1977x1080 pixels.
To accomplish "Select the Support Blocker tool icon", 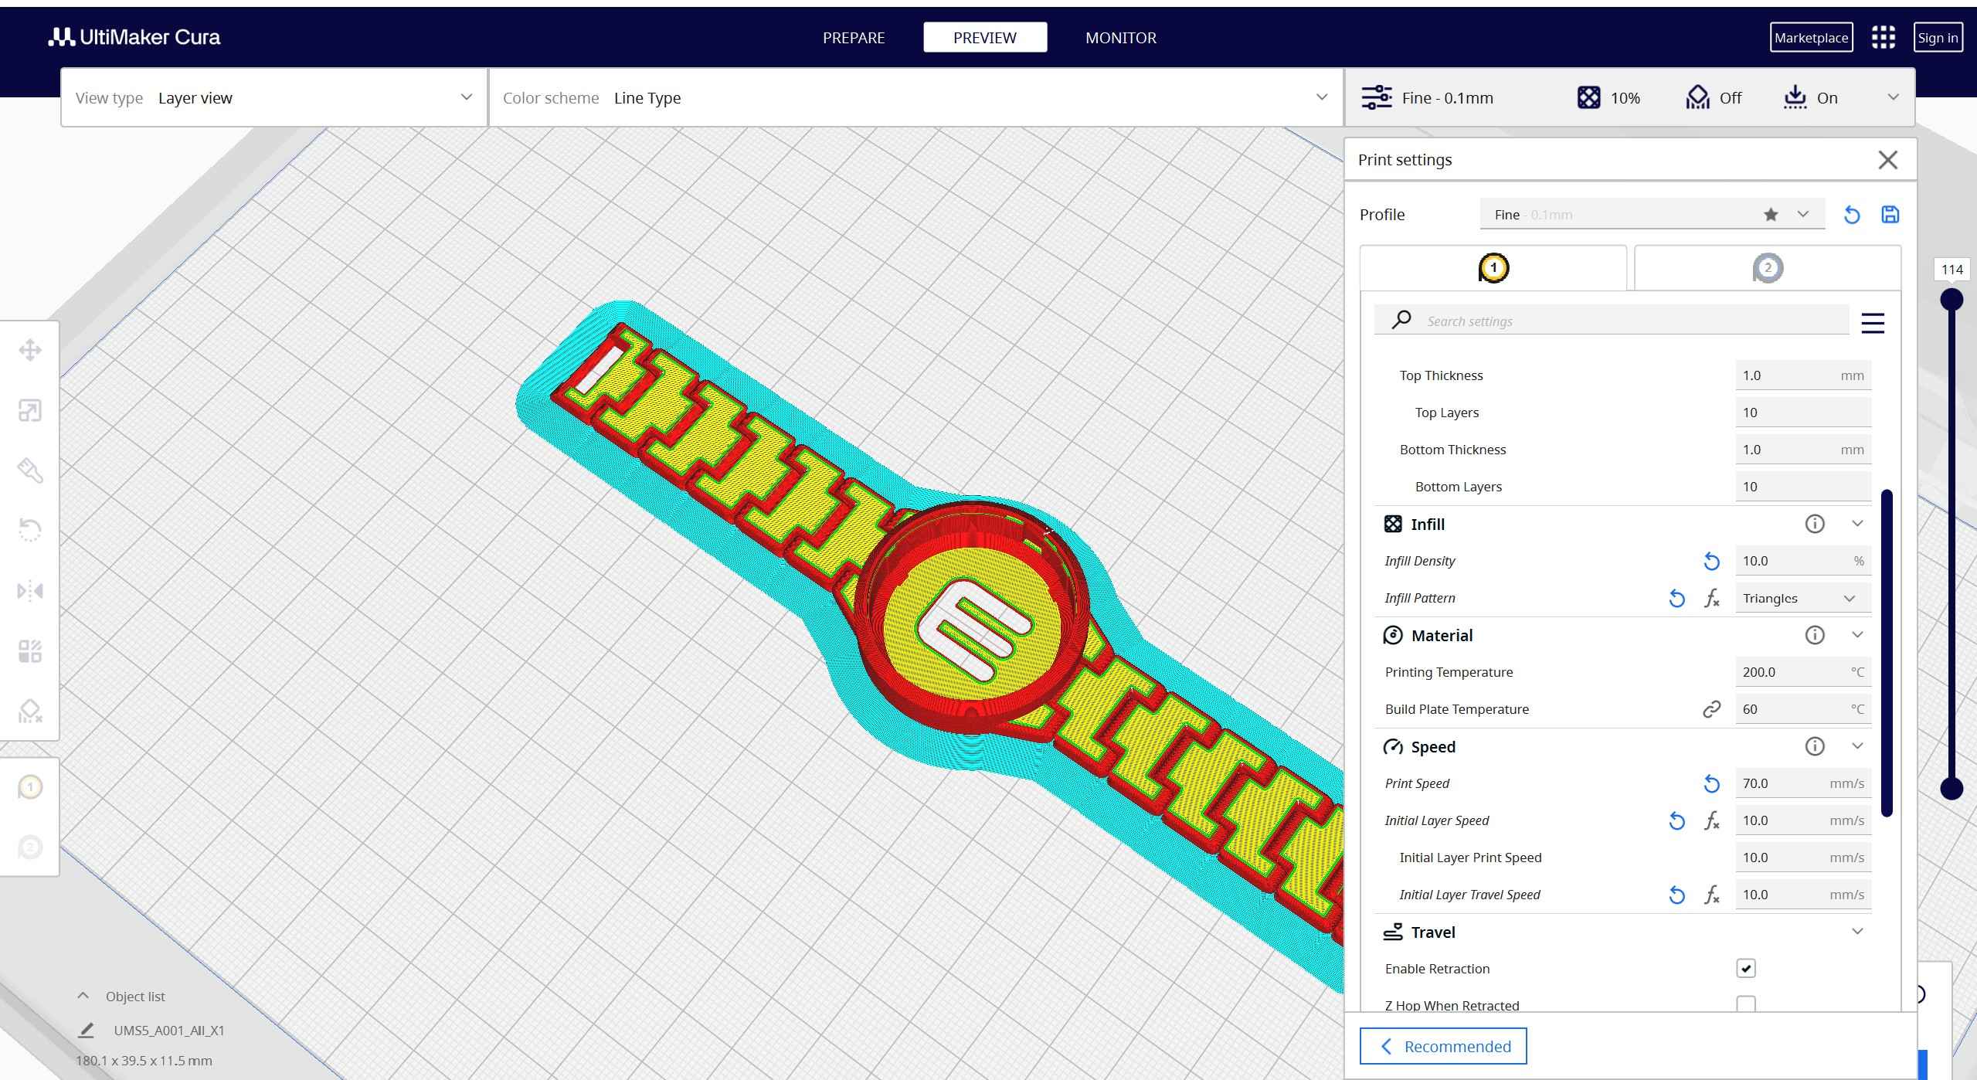I will point(30,712).
